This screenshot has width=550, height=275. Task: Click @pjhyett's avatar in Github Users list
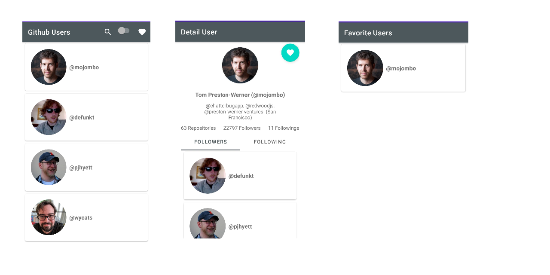(49, 167)
